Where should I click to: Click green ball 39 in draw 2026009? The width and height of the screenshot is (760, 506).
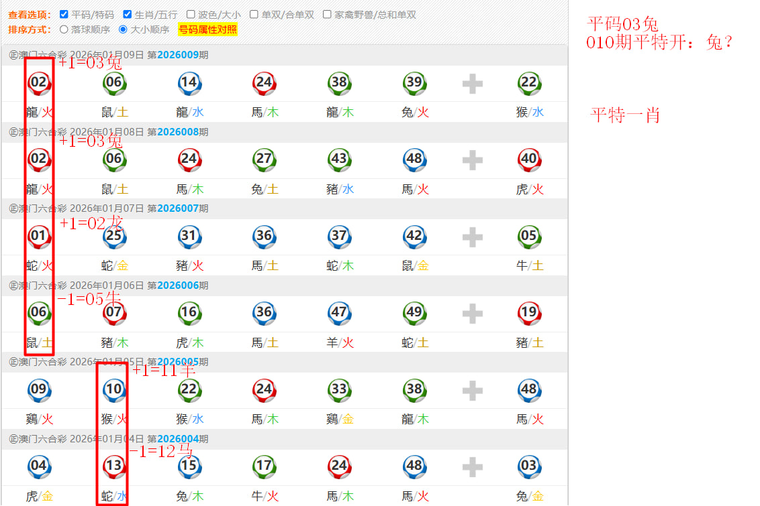coord(414,83)
